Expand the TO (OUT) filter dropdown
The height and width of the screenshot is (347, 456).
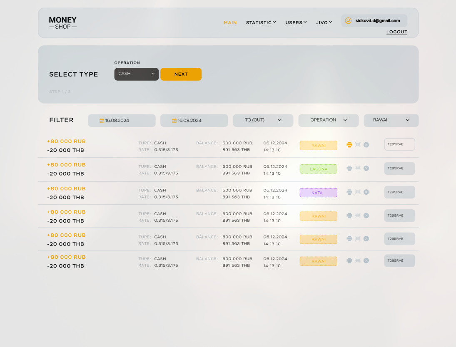pyautogui.click(x=263, y=120)
